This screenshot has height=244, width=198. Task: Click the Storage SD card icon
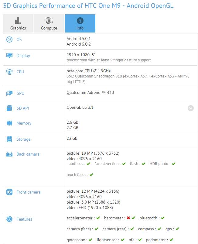click(9, 139)
